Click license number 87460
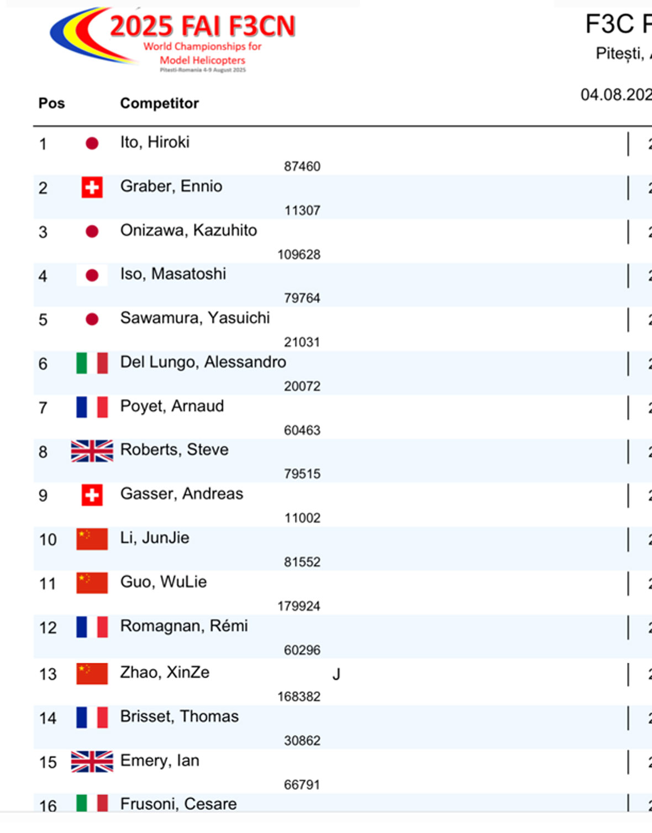Screen dimensions: 652x833 302,166
